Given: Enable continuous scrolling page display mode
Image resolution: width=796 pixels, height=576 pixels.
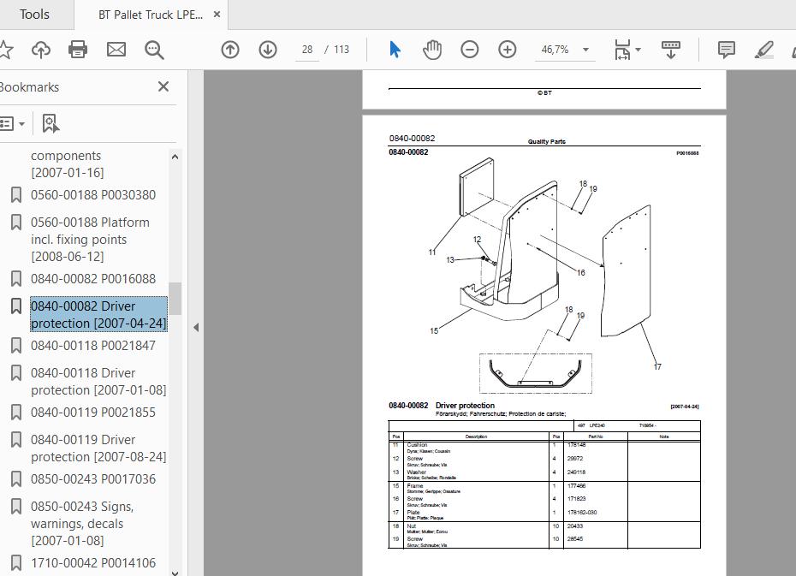Looking at the screenshot, I should 669,49.
